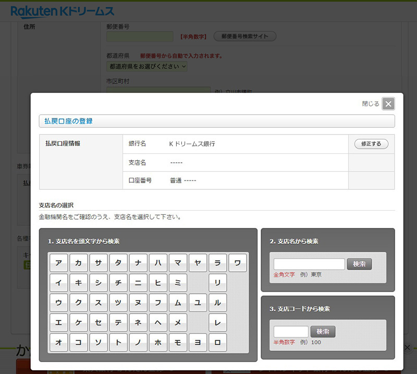Screen dimensions: 417x374
Task: Search branches starting with セ
Action: [99, 323]
